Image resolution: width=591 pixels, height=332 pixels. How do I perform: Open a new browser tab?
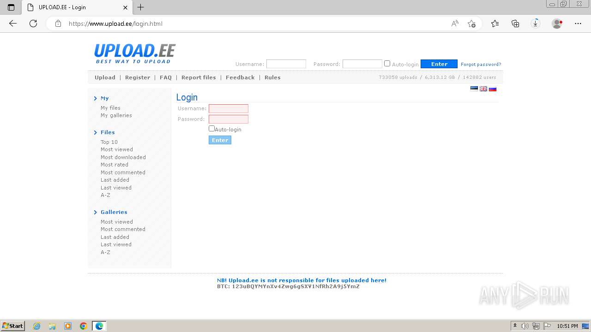[141, 7]
